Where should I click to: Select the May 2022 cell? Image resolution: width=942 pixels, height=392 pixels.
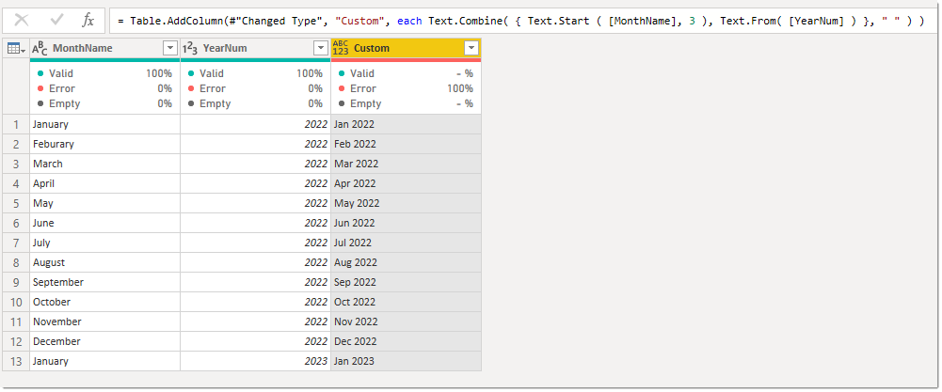(407, 203)
